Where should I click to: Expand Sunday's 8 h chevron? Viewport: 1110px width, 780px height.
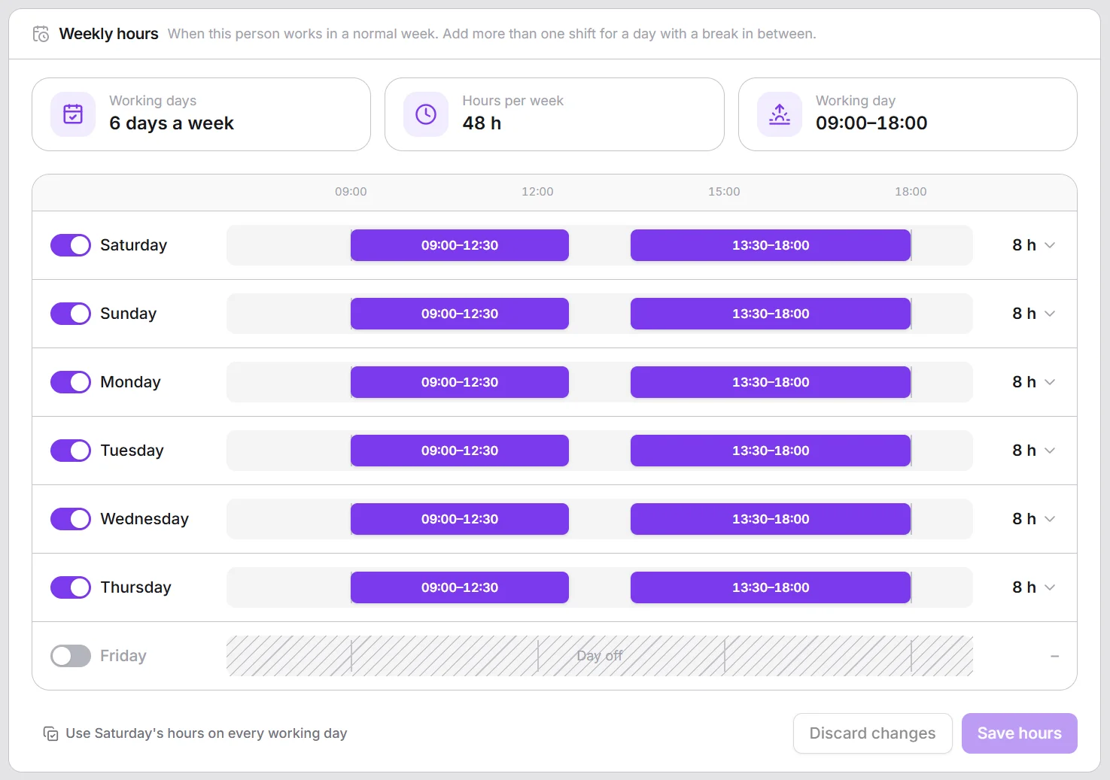coord(1050,314)
